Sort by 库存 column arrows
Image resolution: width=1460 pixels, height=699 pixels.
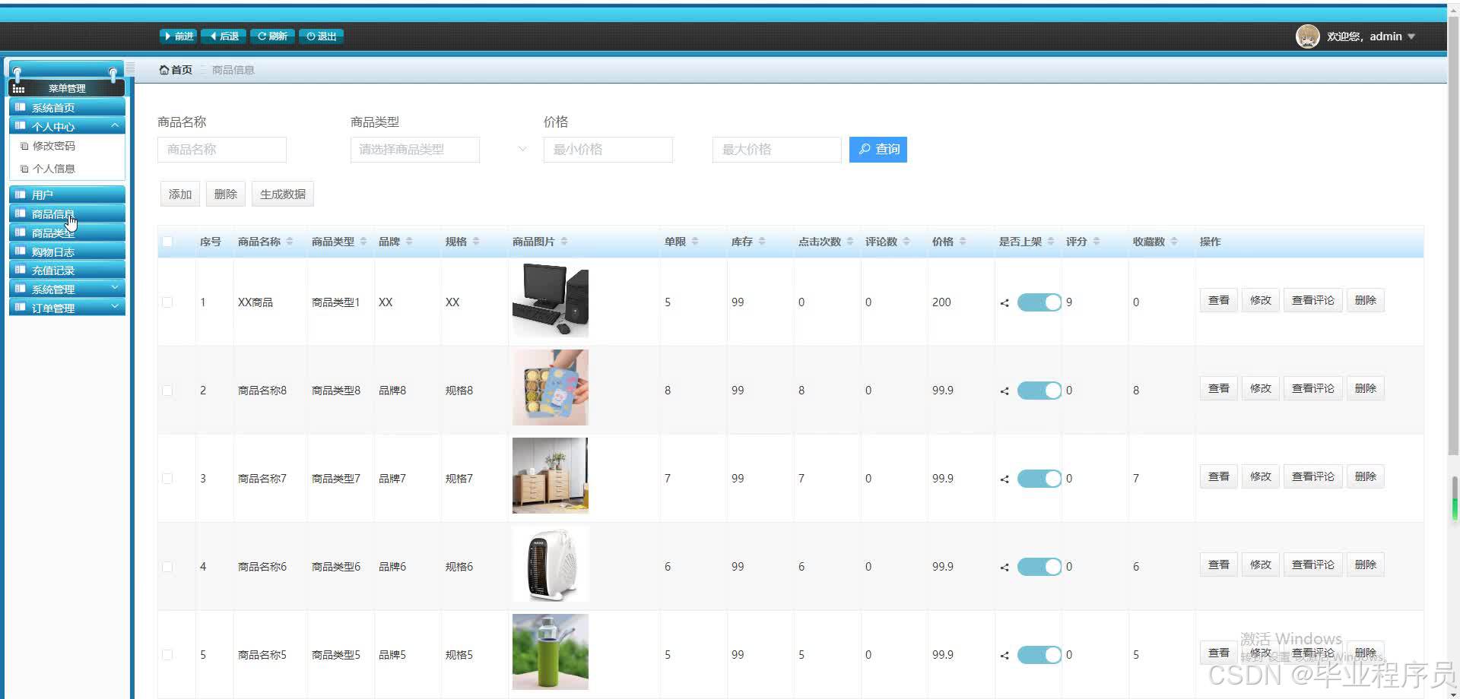point(762,242)
